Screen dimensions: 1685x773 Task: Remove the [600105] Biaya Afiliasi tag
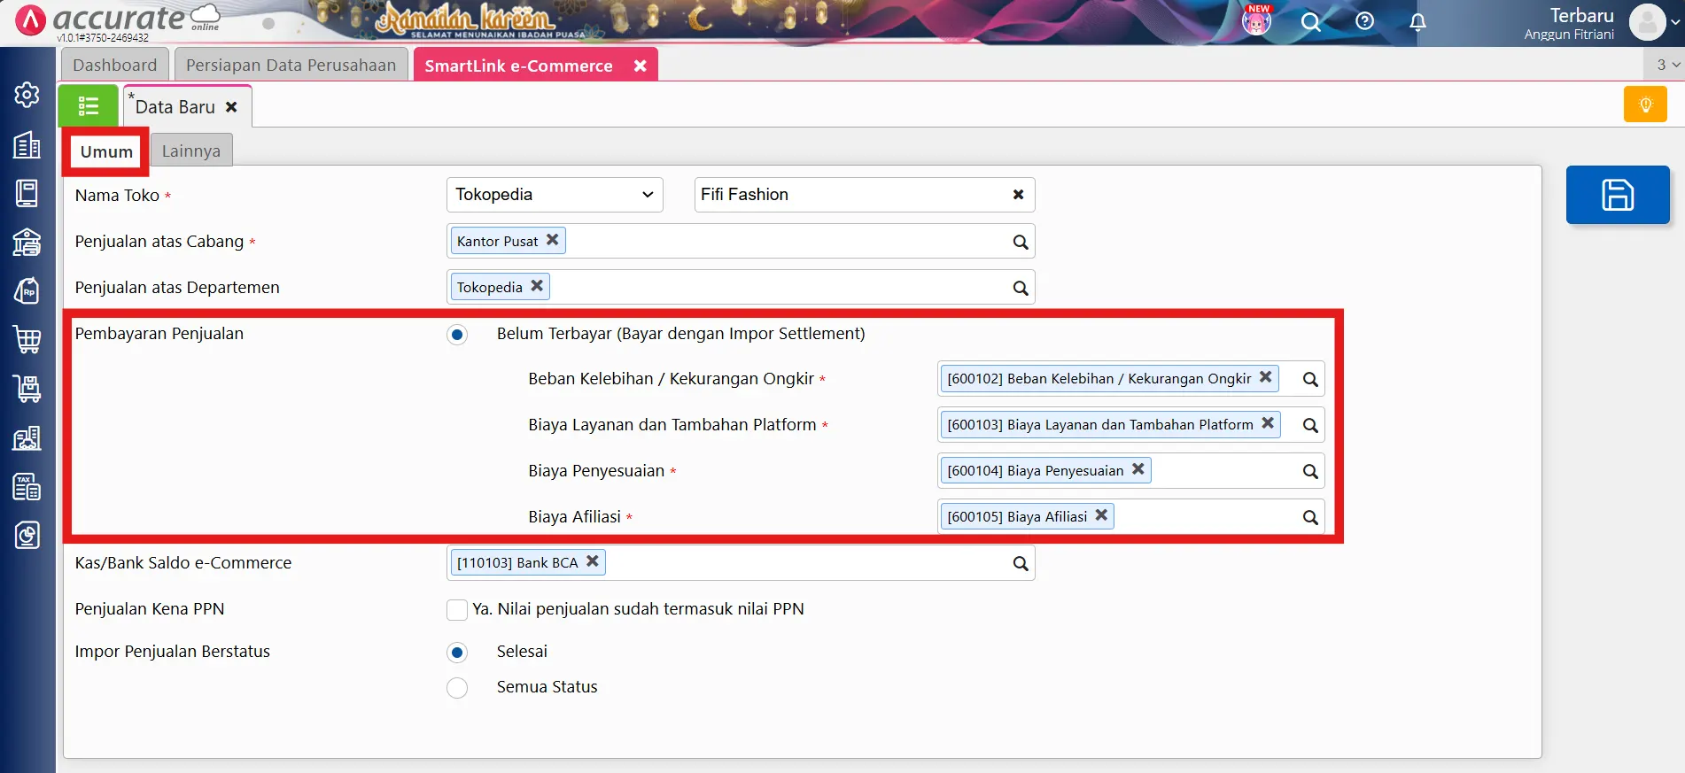coord(1101,515)
